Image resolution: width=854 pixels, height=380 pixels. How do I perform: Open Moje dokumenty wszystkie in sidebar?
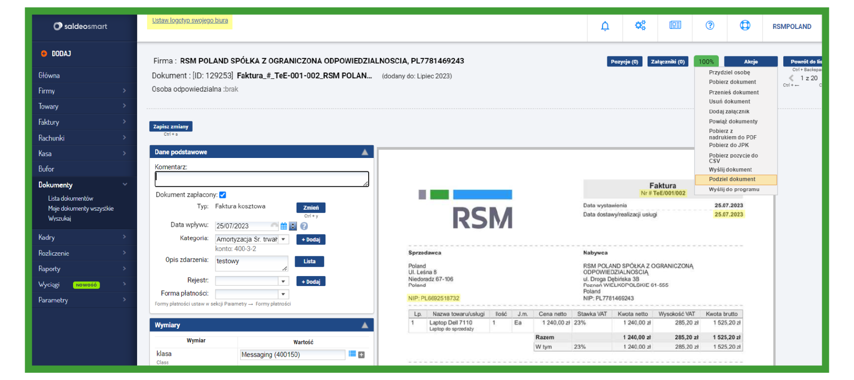click(81, 208)
